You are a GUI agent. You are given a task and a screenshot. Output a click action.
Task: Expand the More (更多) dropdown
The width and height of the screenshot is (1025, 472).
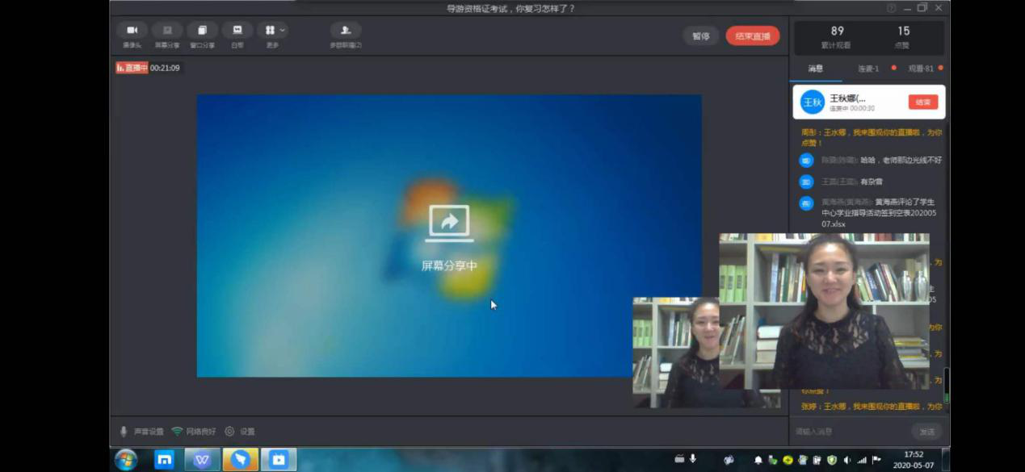tap(273, 31)
